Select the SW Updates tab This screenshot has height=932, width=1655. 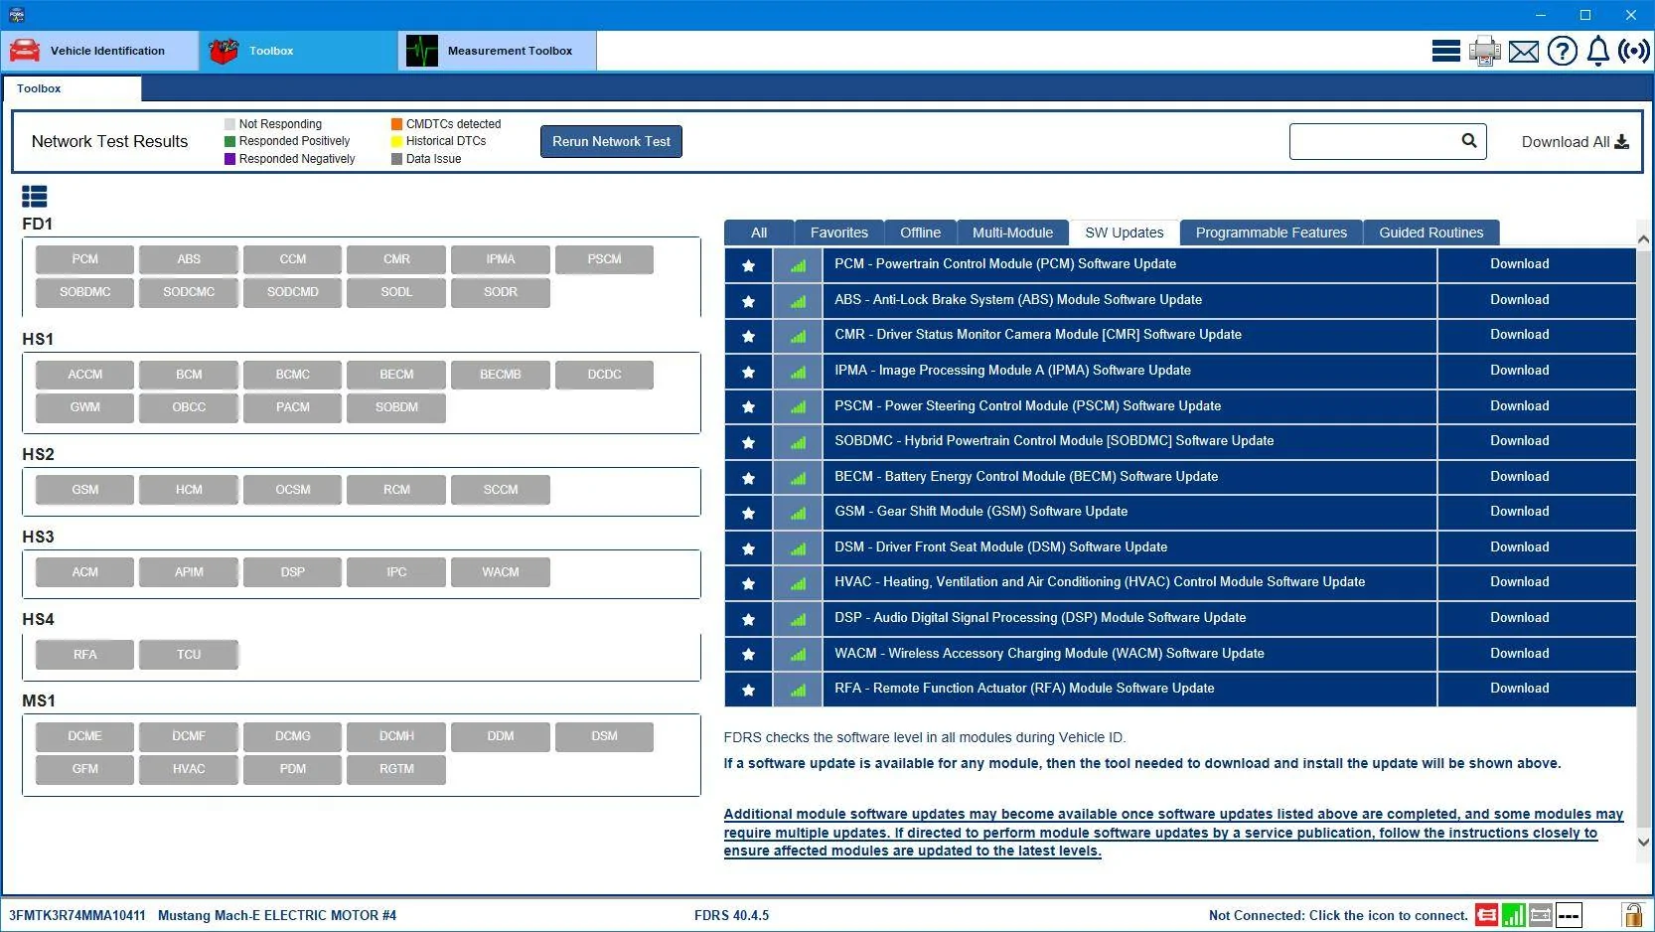pos(1125,233)
